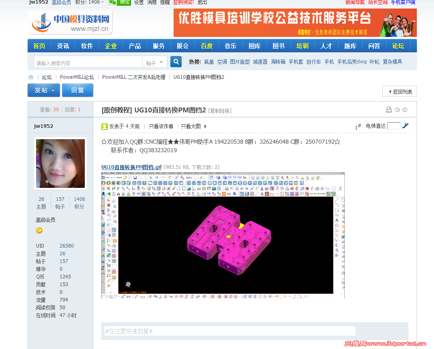
Task: Click the online status icon before 发表于
Action: 104,126
